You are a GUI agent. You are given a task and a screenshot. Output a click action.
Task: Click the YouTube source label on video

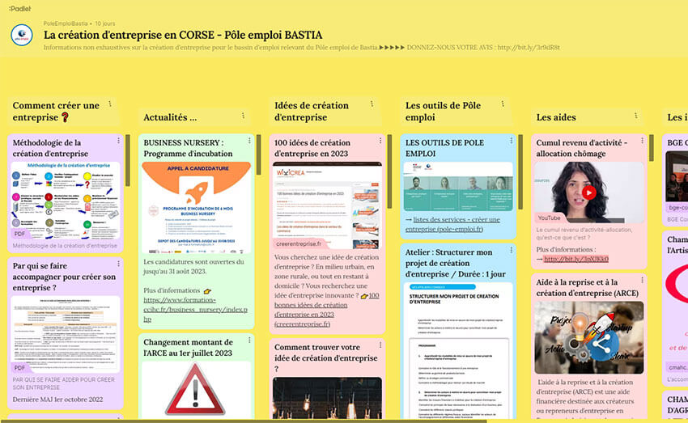point(549,218)
